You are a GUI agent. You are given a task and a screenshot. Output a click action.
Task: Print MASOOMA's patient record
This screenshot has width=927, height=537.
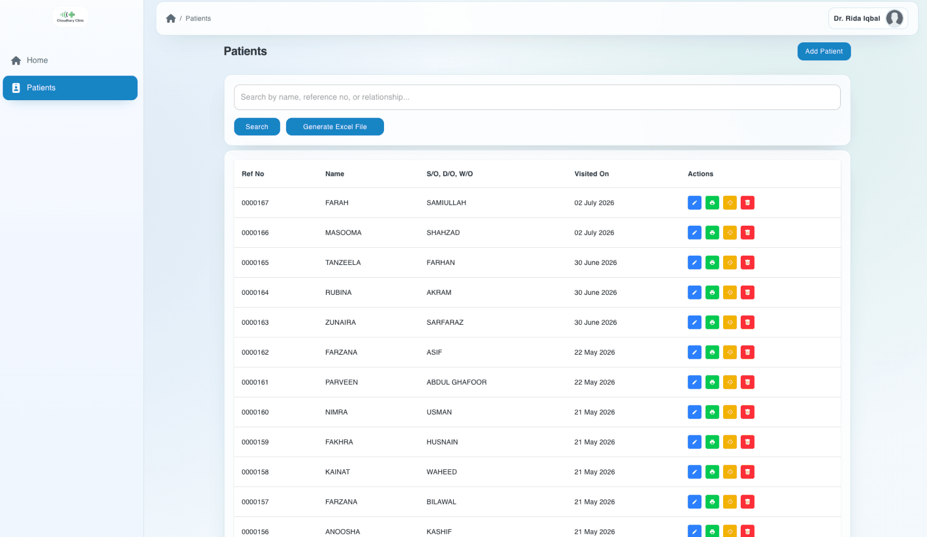[712, 233]
